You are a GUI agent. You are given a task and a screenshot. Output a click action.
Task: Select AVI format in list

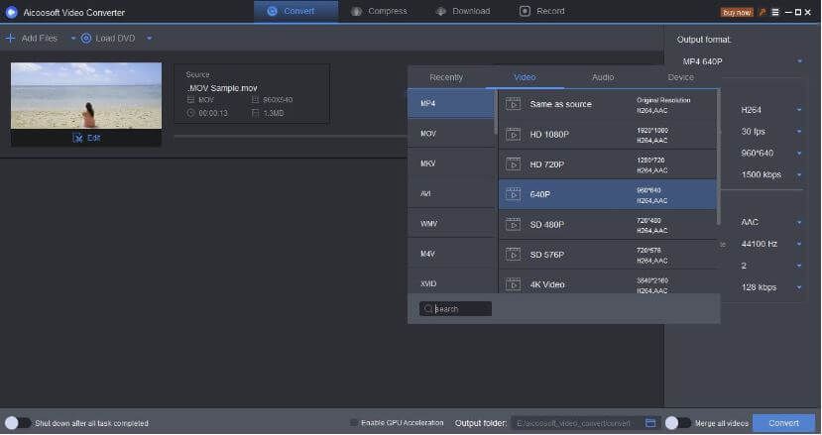[451, 194]
